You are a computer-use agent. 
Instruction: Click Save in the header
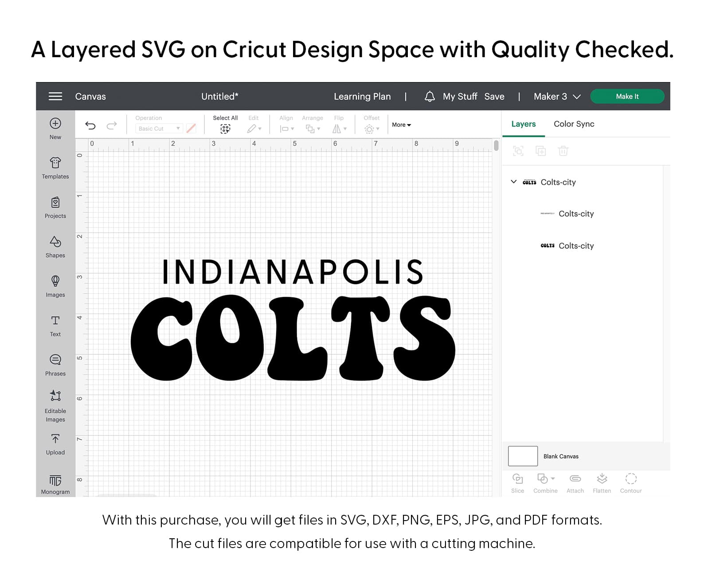point(494,96)
